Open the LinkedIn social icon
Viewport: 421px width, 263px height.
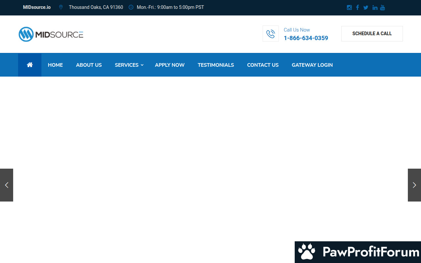coord(375,8)
